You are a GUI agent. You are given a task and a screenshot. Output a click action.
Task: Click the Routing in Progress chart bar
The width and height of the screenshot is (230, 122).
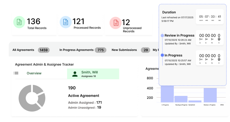coord(181,99)
